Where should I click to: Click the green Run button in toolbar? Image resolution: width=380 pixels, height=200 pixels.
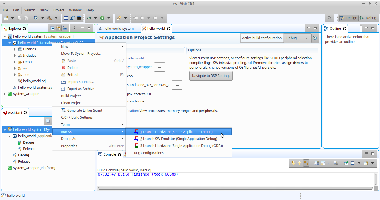102,18
